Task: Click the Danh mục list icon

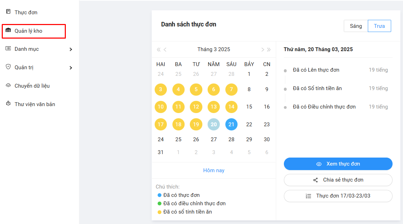Action: click(x=8, y=49)
